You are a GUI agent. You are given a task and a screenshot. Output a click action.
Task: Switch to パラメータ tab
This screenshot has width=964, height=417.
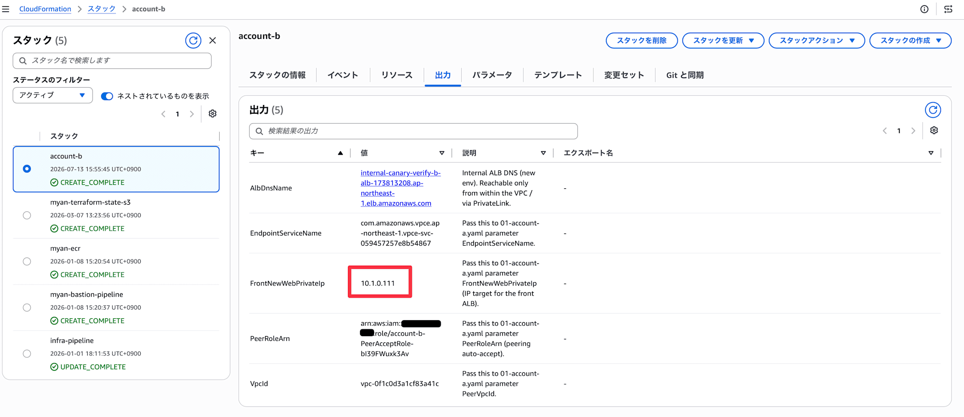(492, 75)
